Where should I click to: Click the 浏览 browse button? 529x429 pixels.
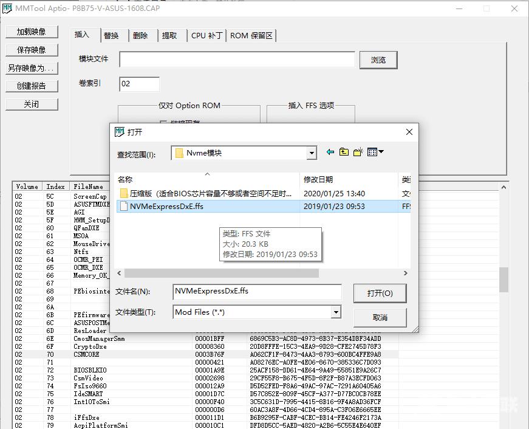pos(378,60)
